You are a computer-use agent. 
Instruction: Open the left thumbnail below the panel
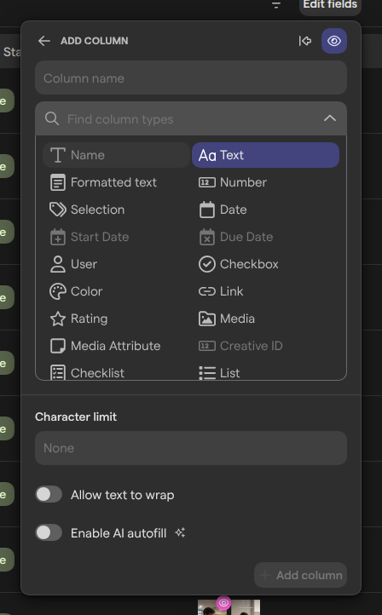pyautogui.click(x=212, y=607)
